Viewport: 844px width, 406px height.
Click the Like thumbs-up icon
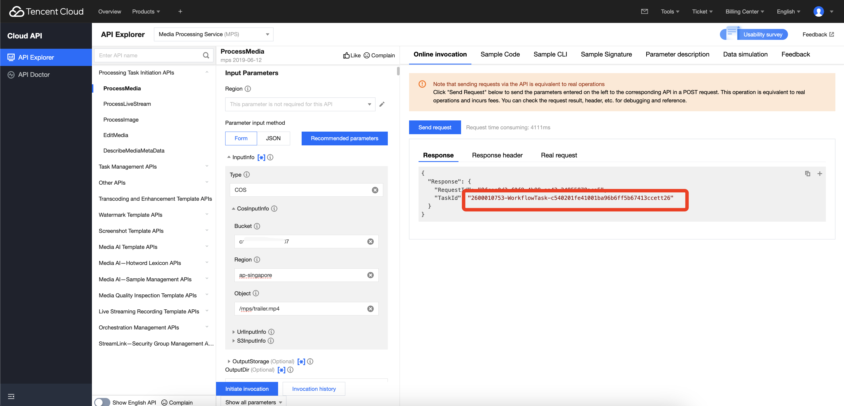346,55
